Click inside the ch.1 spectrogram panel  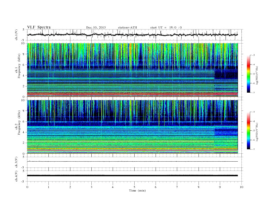click(132, 70)
